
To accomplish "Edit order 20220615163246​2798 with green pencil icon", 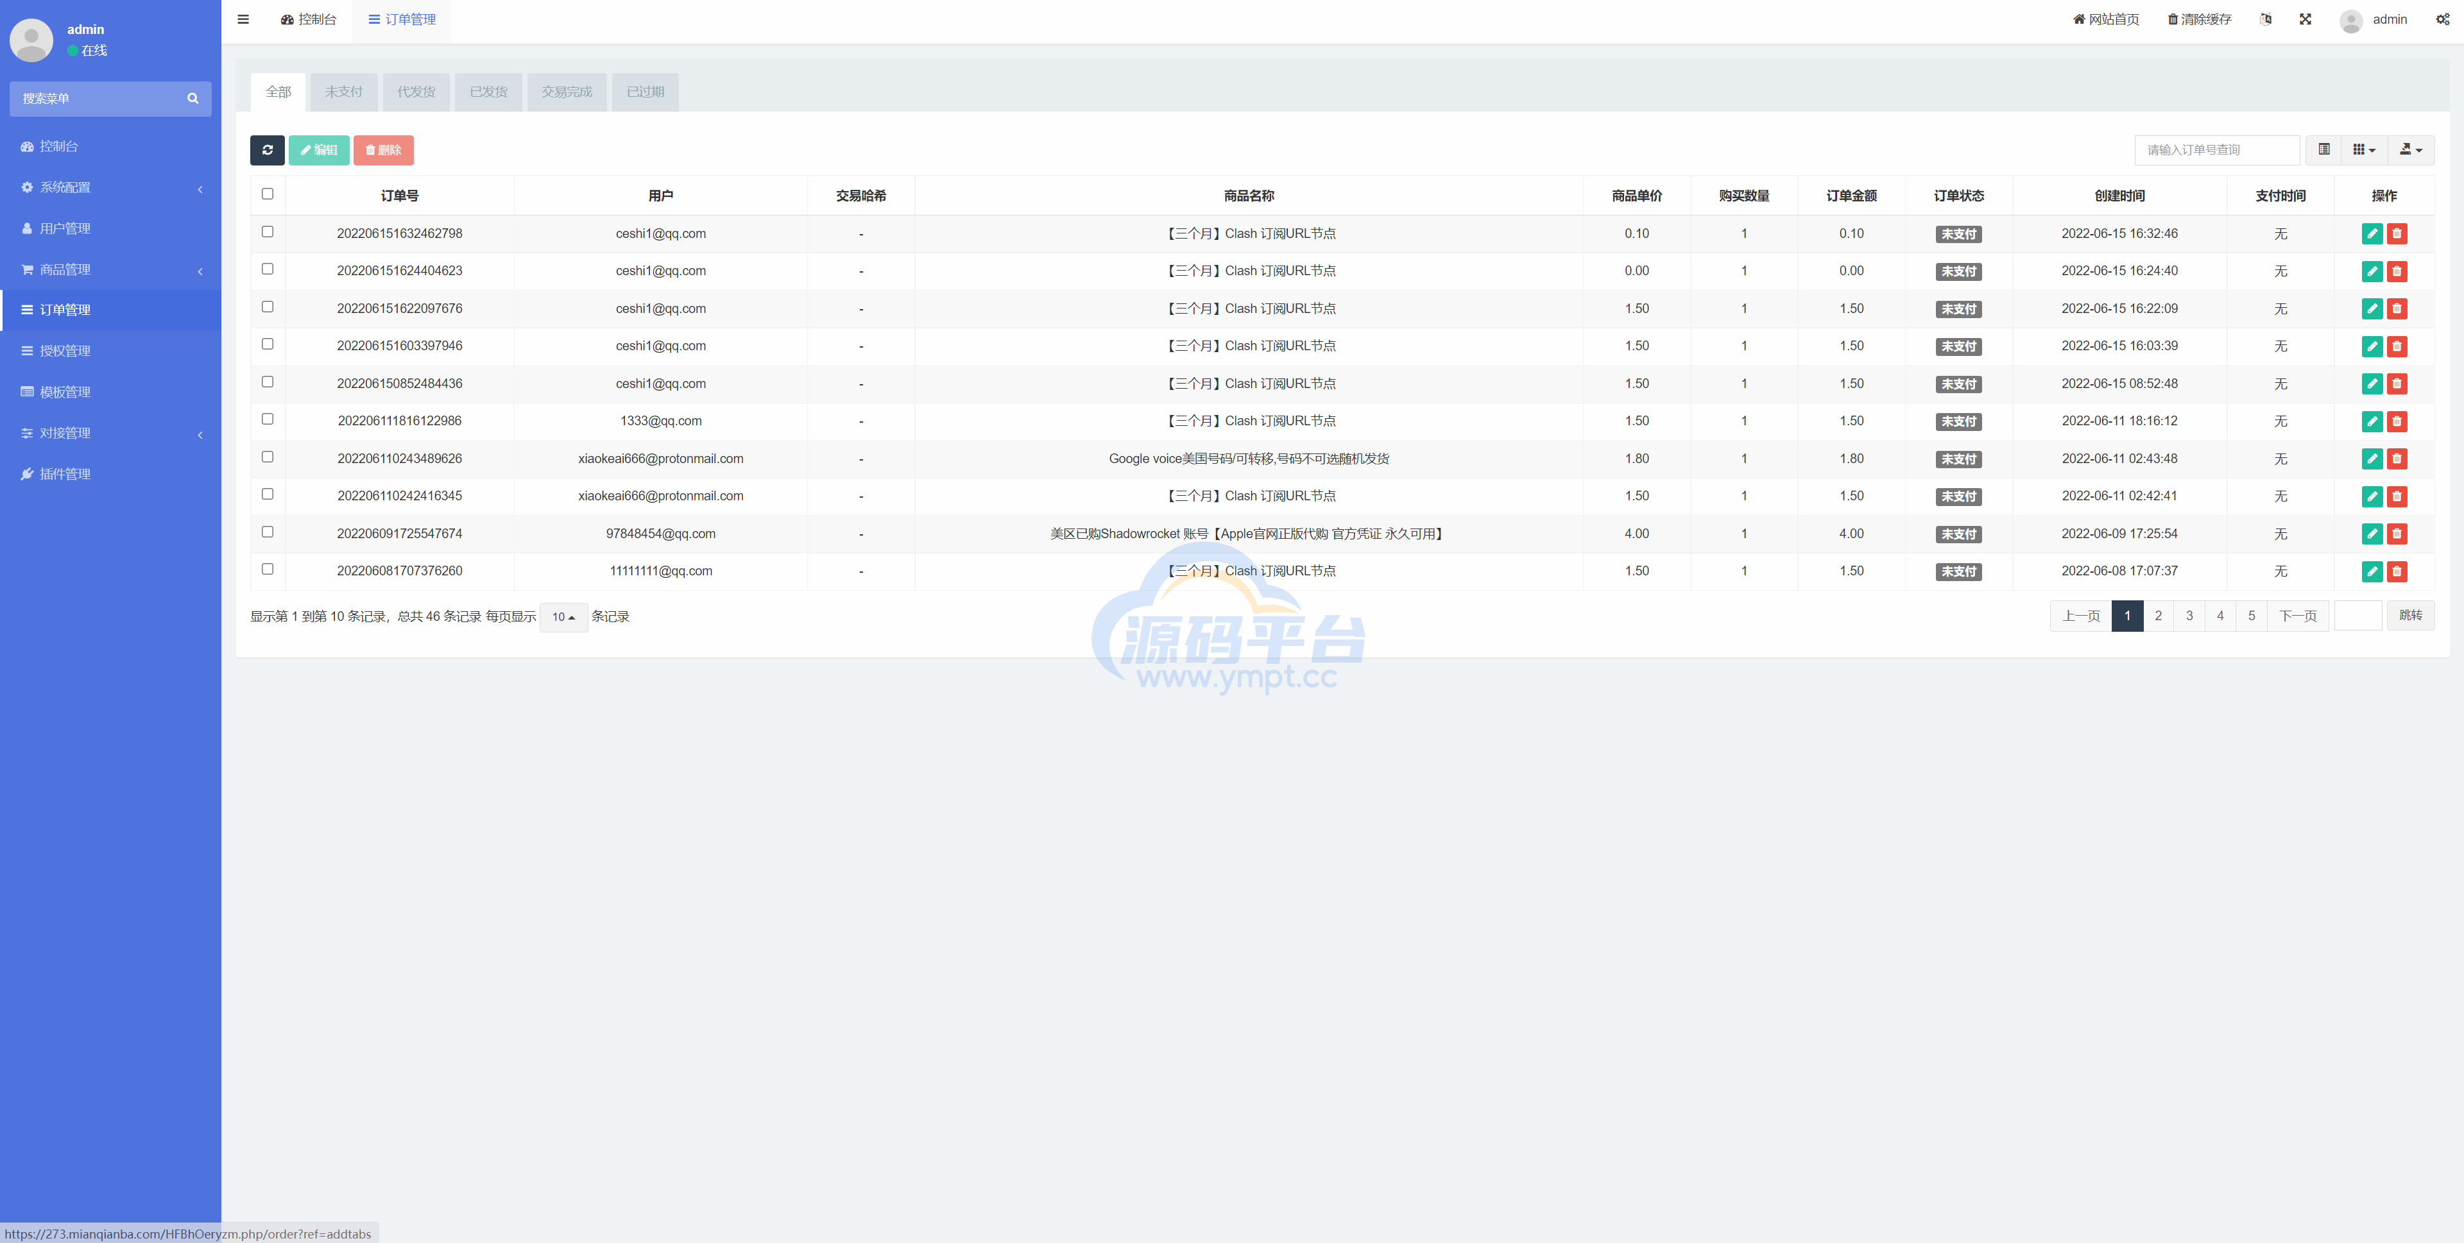I will click(2372, 233).
